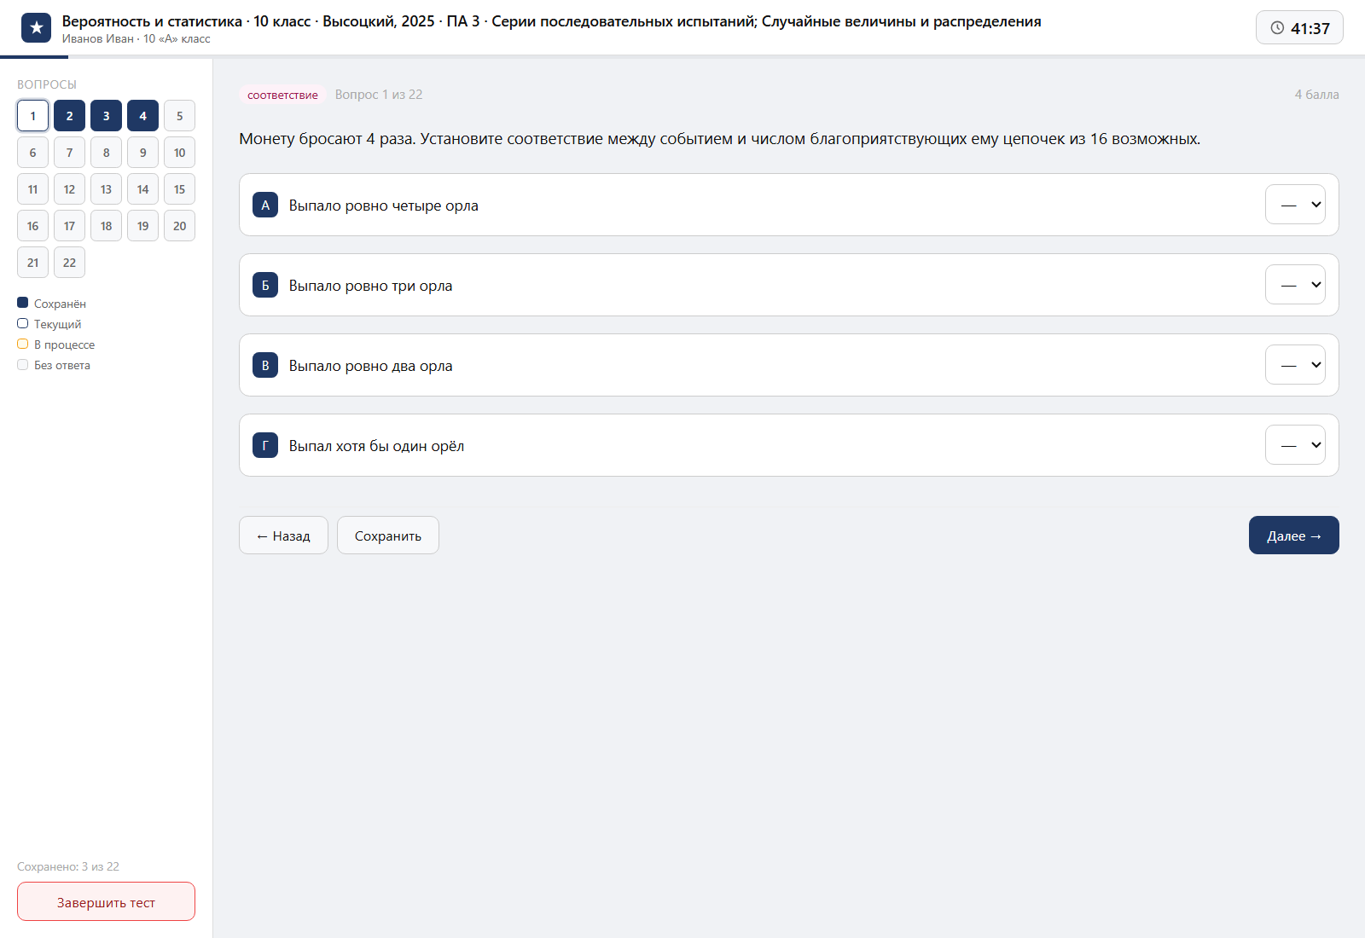Screen dimensions: 1365x938
Task: Finish test via Завершить тест
Action: tap(106, 901)
